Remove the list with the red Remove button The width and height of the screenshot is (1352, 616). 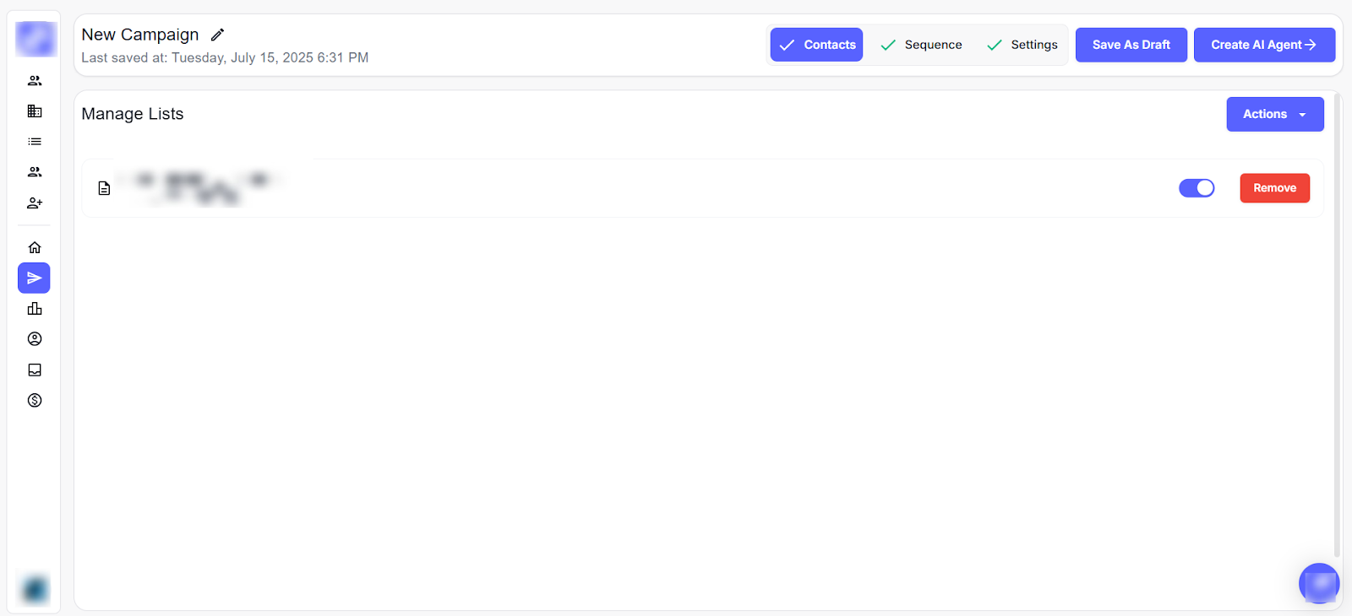[x=1274, y=188]
